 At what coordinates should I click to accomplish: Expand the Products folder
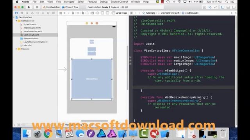click(x=16, y=49)
